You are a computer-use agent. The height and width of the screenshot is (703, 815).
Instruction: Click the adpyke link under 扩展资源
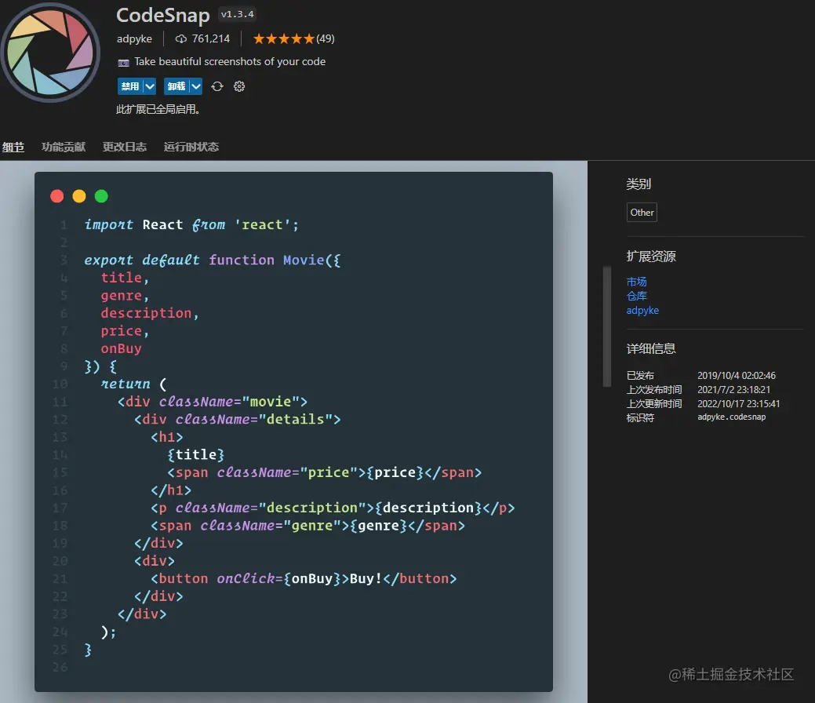coord(642,311)
